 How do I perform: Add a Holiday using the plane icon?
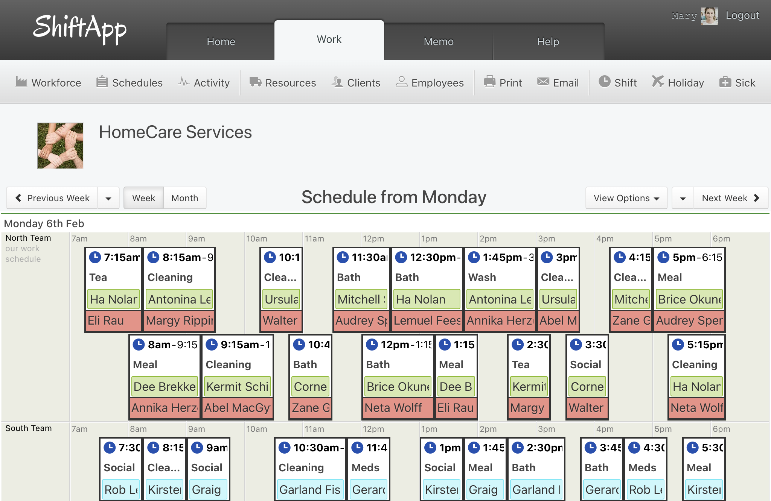(658, 82)
